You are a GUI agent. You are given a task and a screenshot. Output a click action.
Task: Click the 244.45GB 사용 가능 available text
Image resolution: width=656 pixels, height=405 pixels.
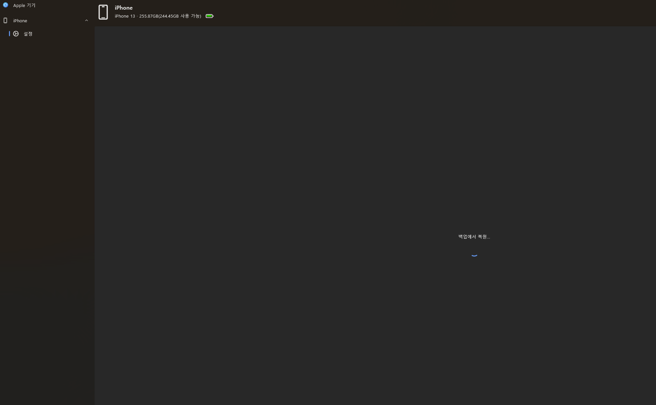pyautogui.click(x=180, y=16)
